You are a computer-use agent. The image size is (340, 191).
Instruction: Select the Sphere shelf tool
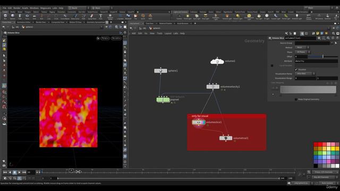tap(13, 16)
